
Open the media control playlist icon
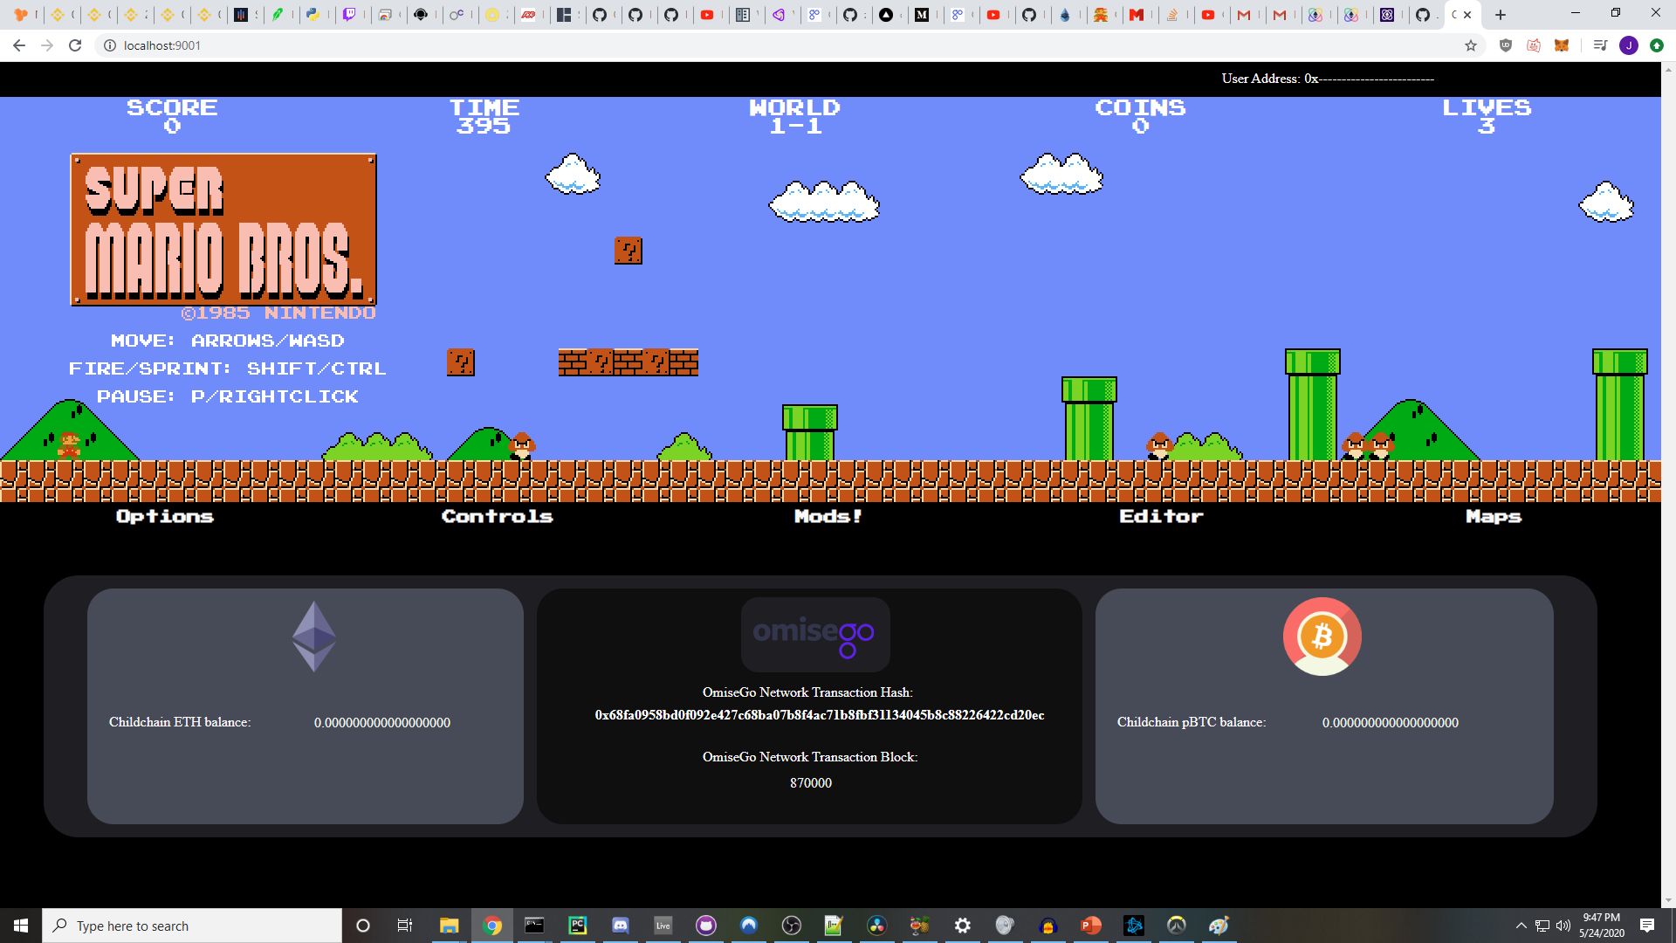[1600, 45]
